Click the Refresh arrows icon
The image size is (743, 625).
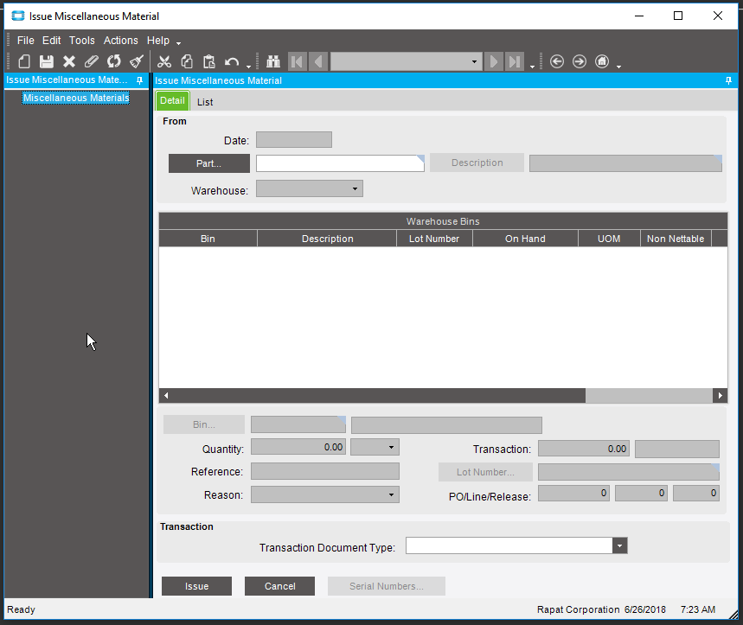[114, 61]
